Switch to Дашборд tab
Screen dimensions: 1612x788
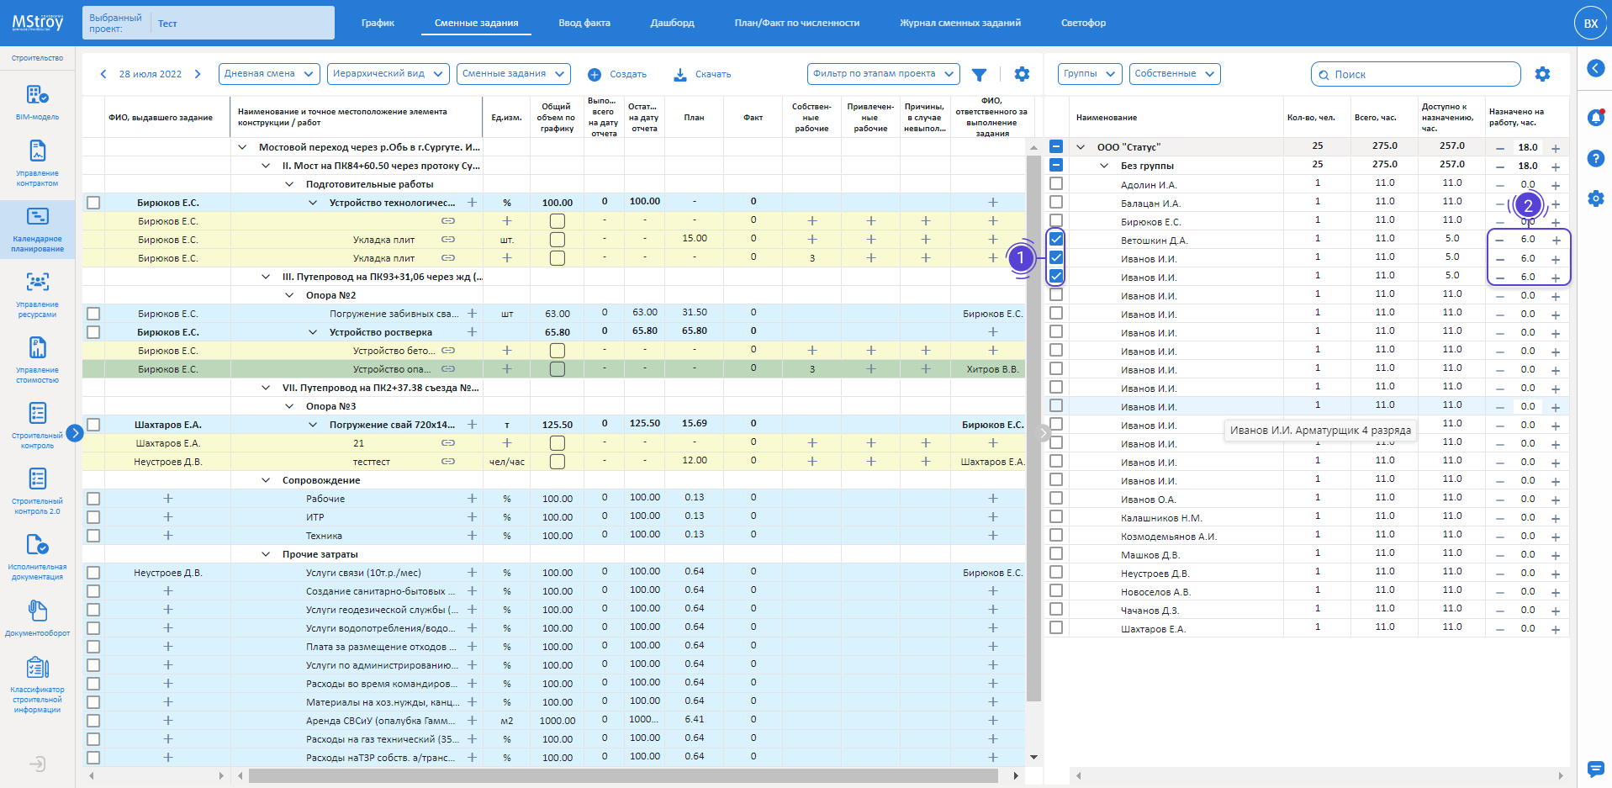[672, 23]
